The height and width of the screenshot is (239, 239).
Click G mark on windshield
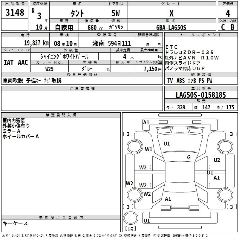click(x=189, y=157)
